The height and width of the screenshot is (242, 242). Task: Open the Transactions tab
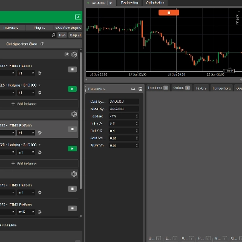pyautogui.click(x=221, y=88)
